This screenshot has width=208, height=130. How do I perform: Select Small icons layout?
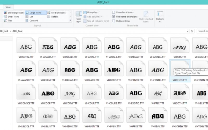click(11, 17)
